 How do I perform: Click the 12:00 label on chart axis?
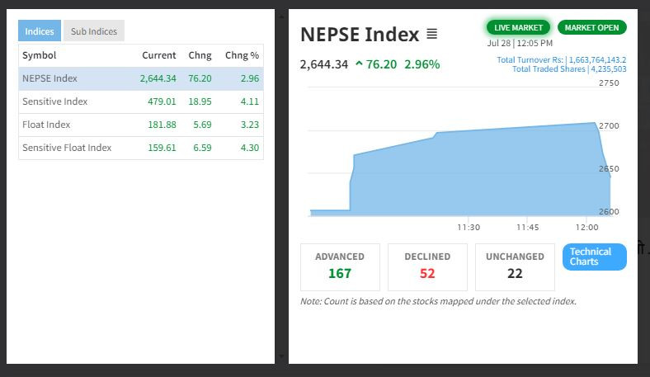click(586, 228)
